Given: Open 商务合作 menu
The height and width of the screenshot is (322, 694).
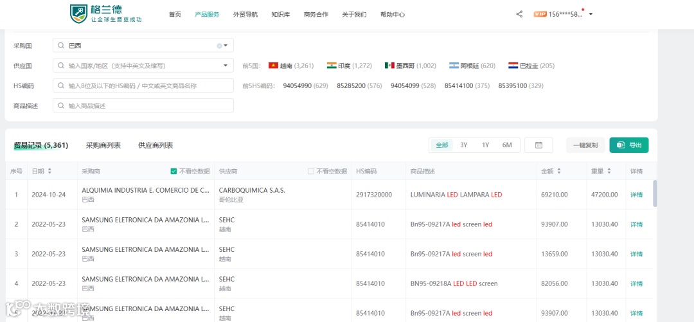Looking at the screenshot, I should tap(316, 14).
